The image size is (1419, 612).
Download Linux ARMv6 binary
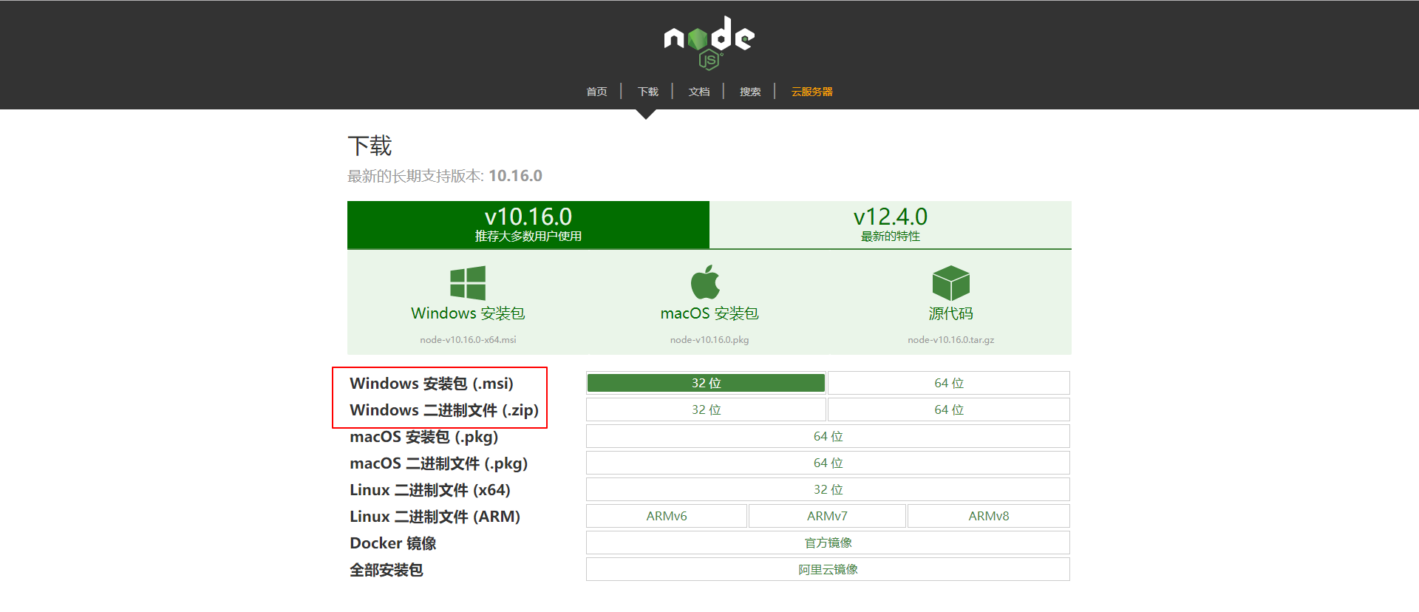click(x=667, y=516)
